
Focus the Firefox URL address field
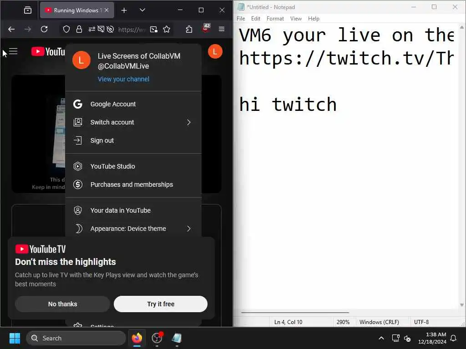point(132,30)
